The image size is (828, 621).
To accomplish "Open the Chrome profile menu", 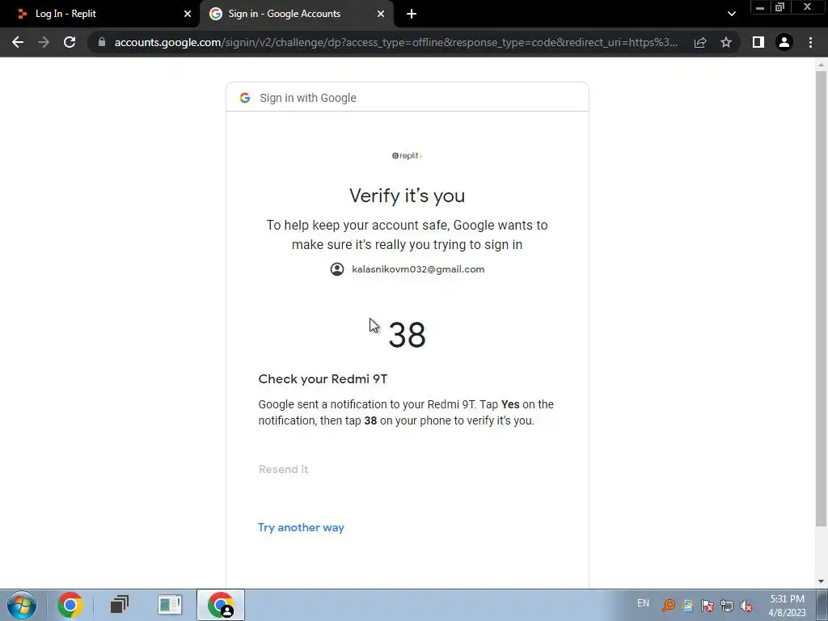I will coord(784,42).
